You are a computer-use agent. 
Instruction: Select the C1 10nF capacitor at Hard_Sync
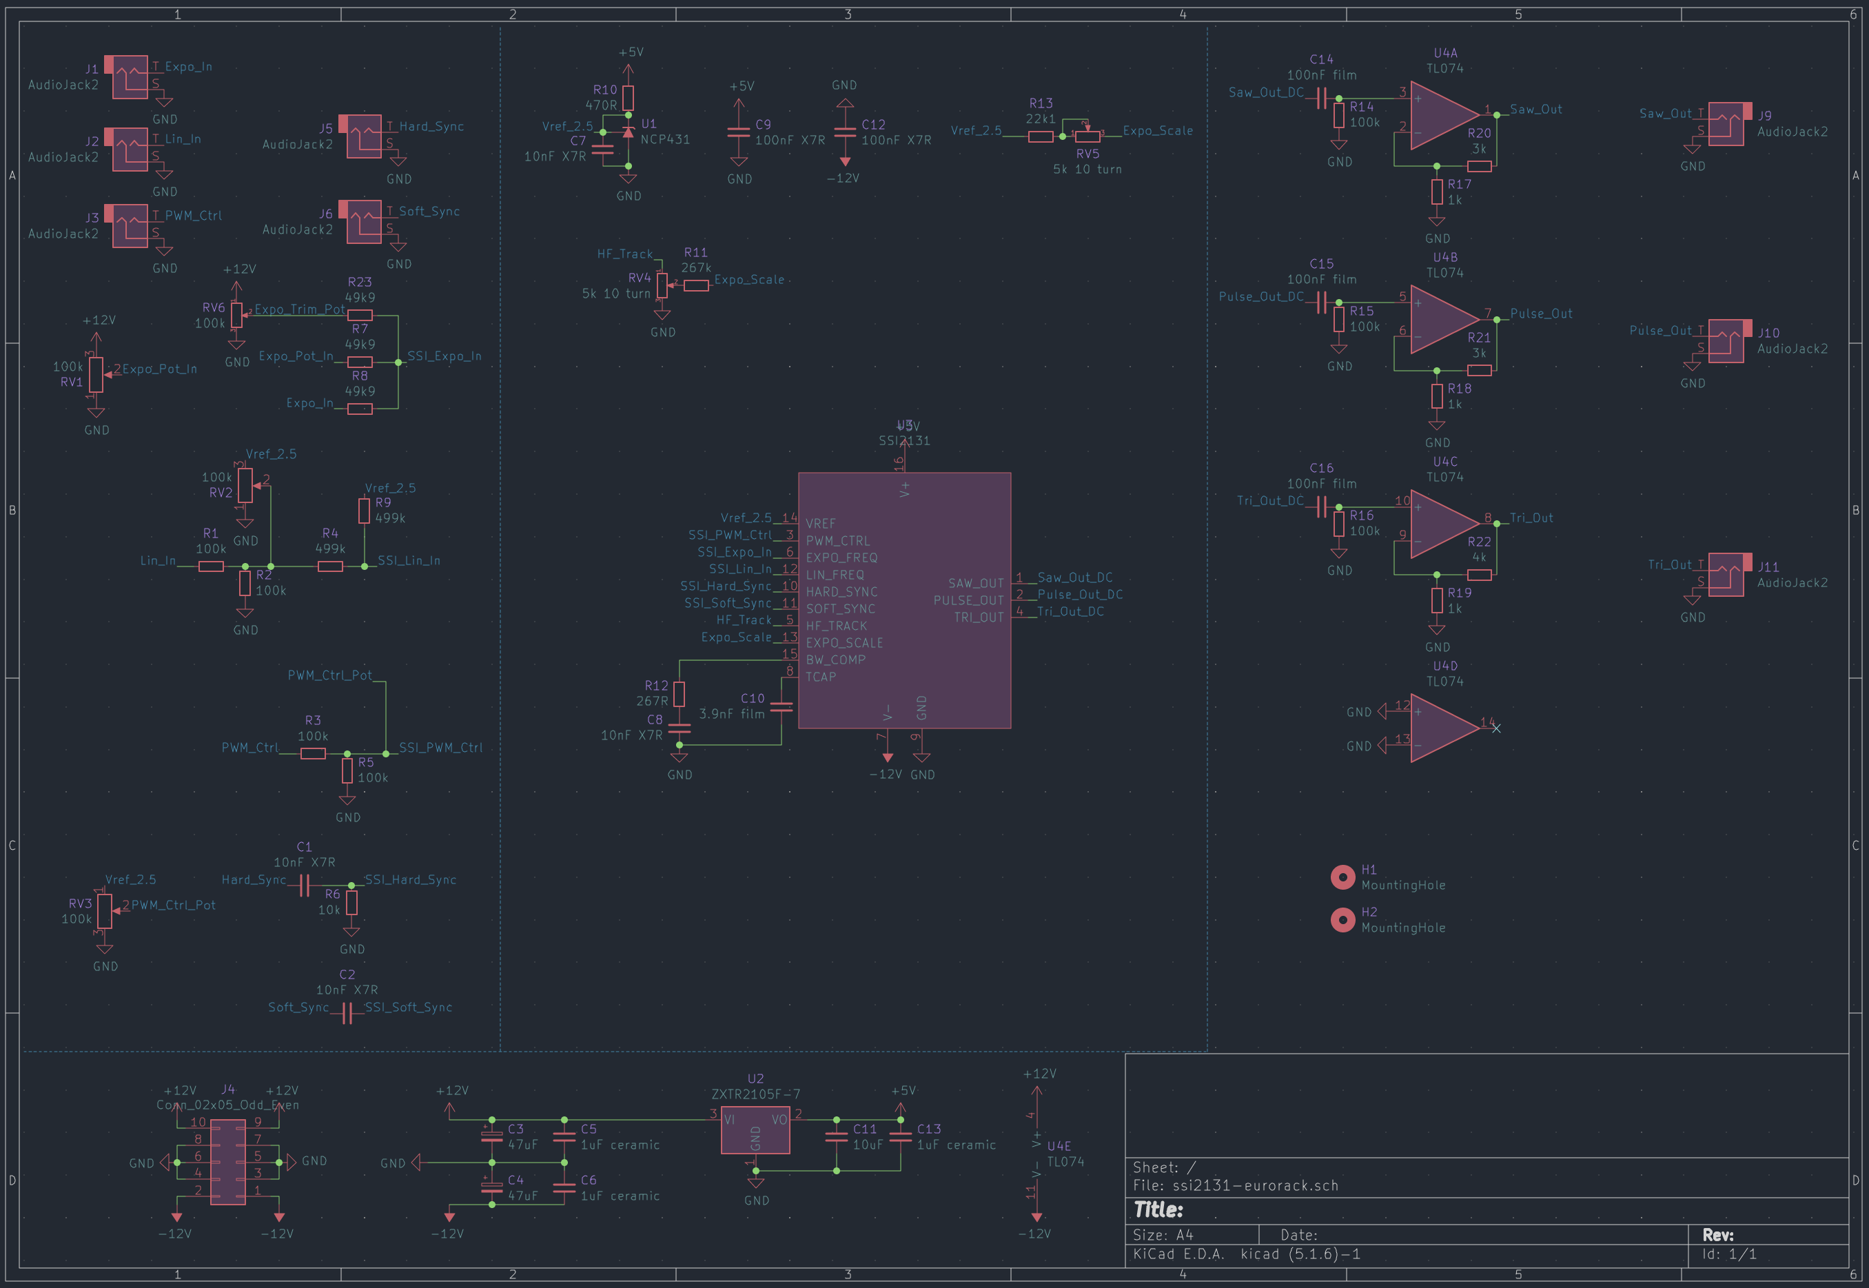304,886
